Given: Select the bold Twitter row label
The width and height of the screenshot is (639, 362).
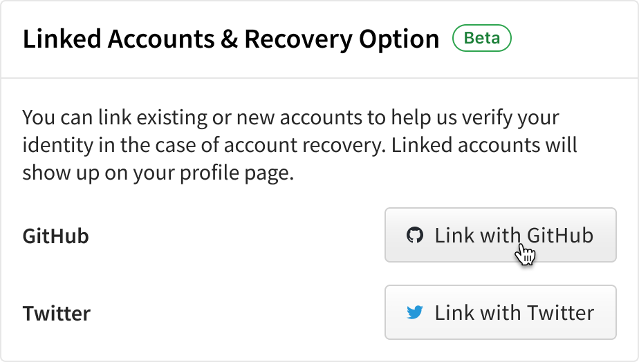Looking at the screenshot, I should coord(57,314).
